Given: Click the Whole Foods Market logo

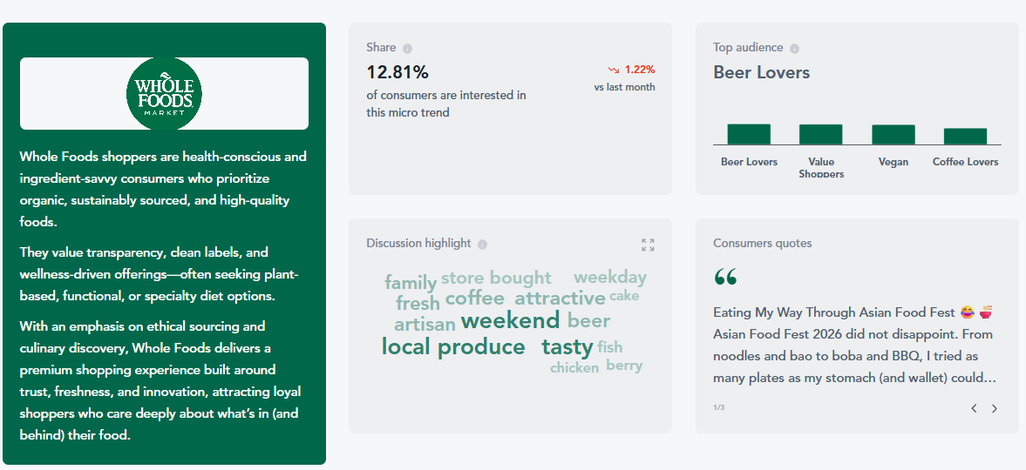Looking at the screenshot, I should point(164,93).
